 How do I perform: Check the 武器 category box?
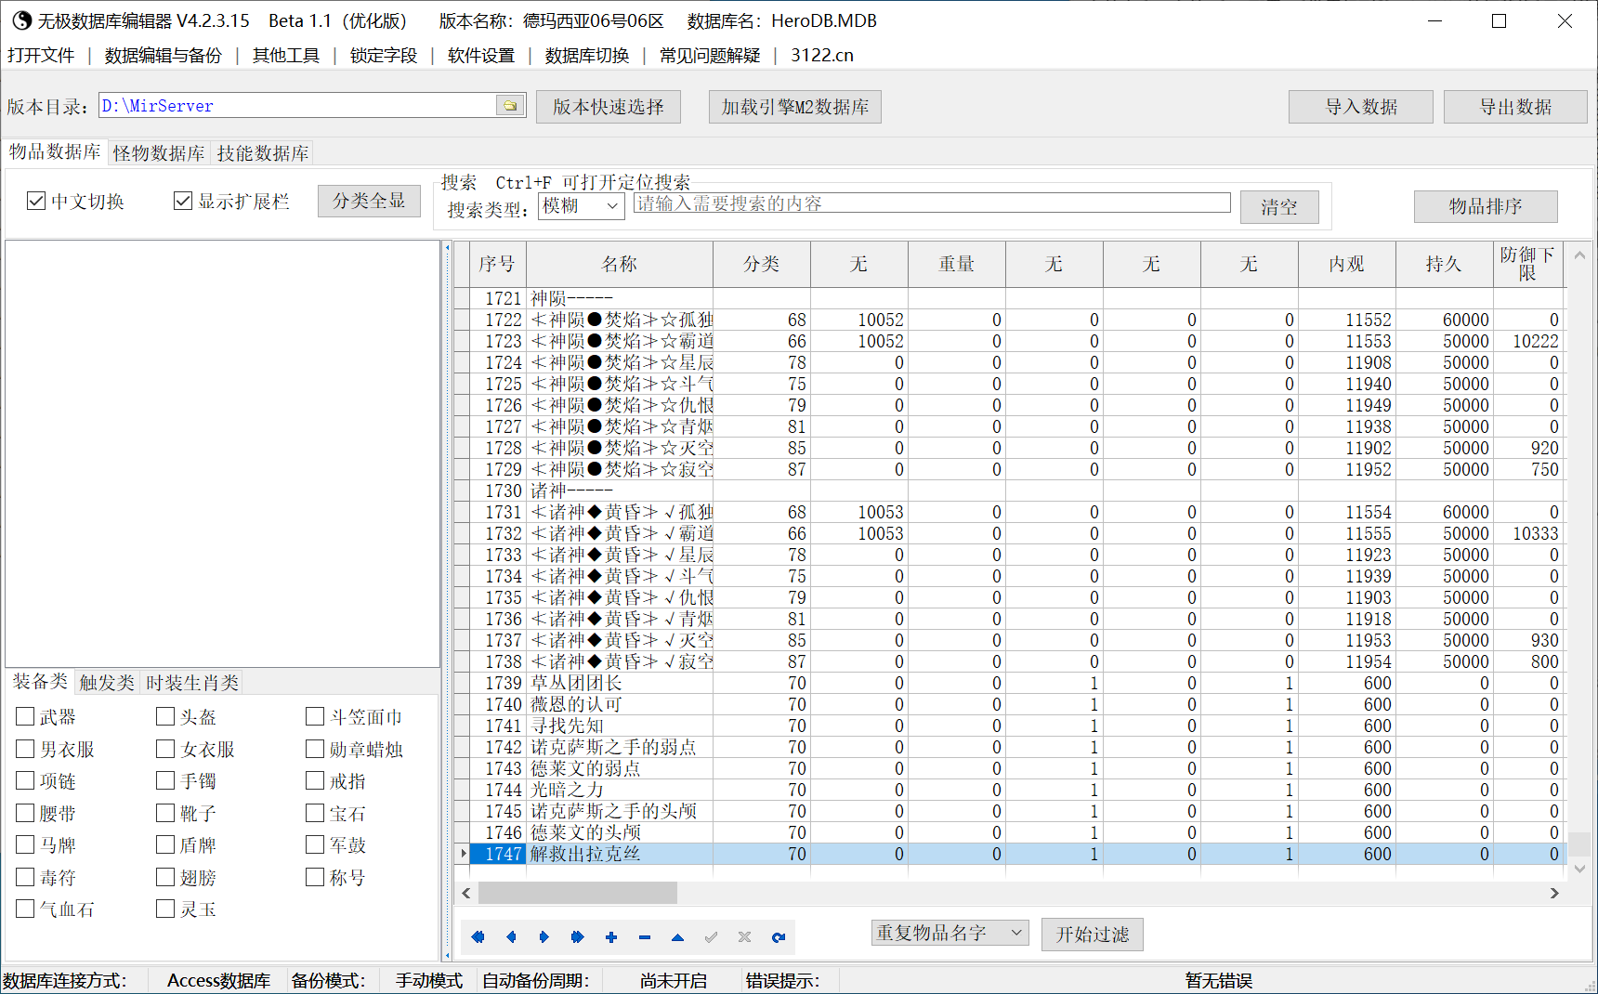coord(25,716)
